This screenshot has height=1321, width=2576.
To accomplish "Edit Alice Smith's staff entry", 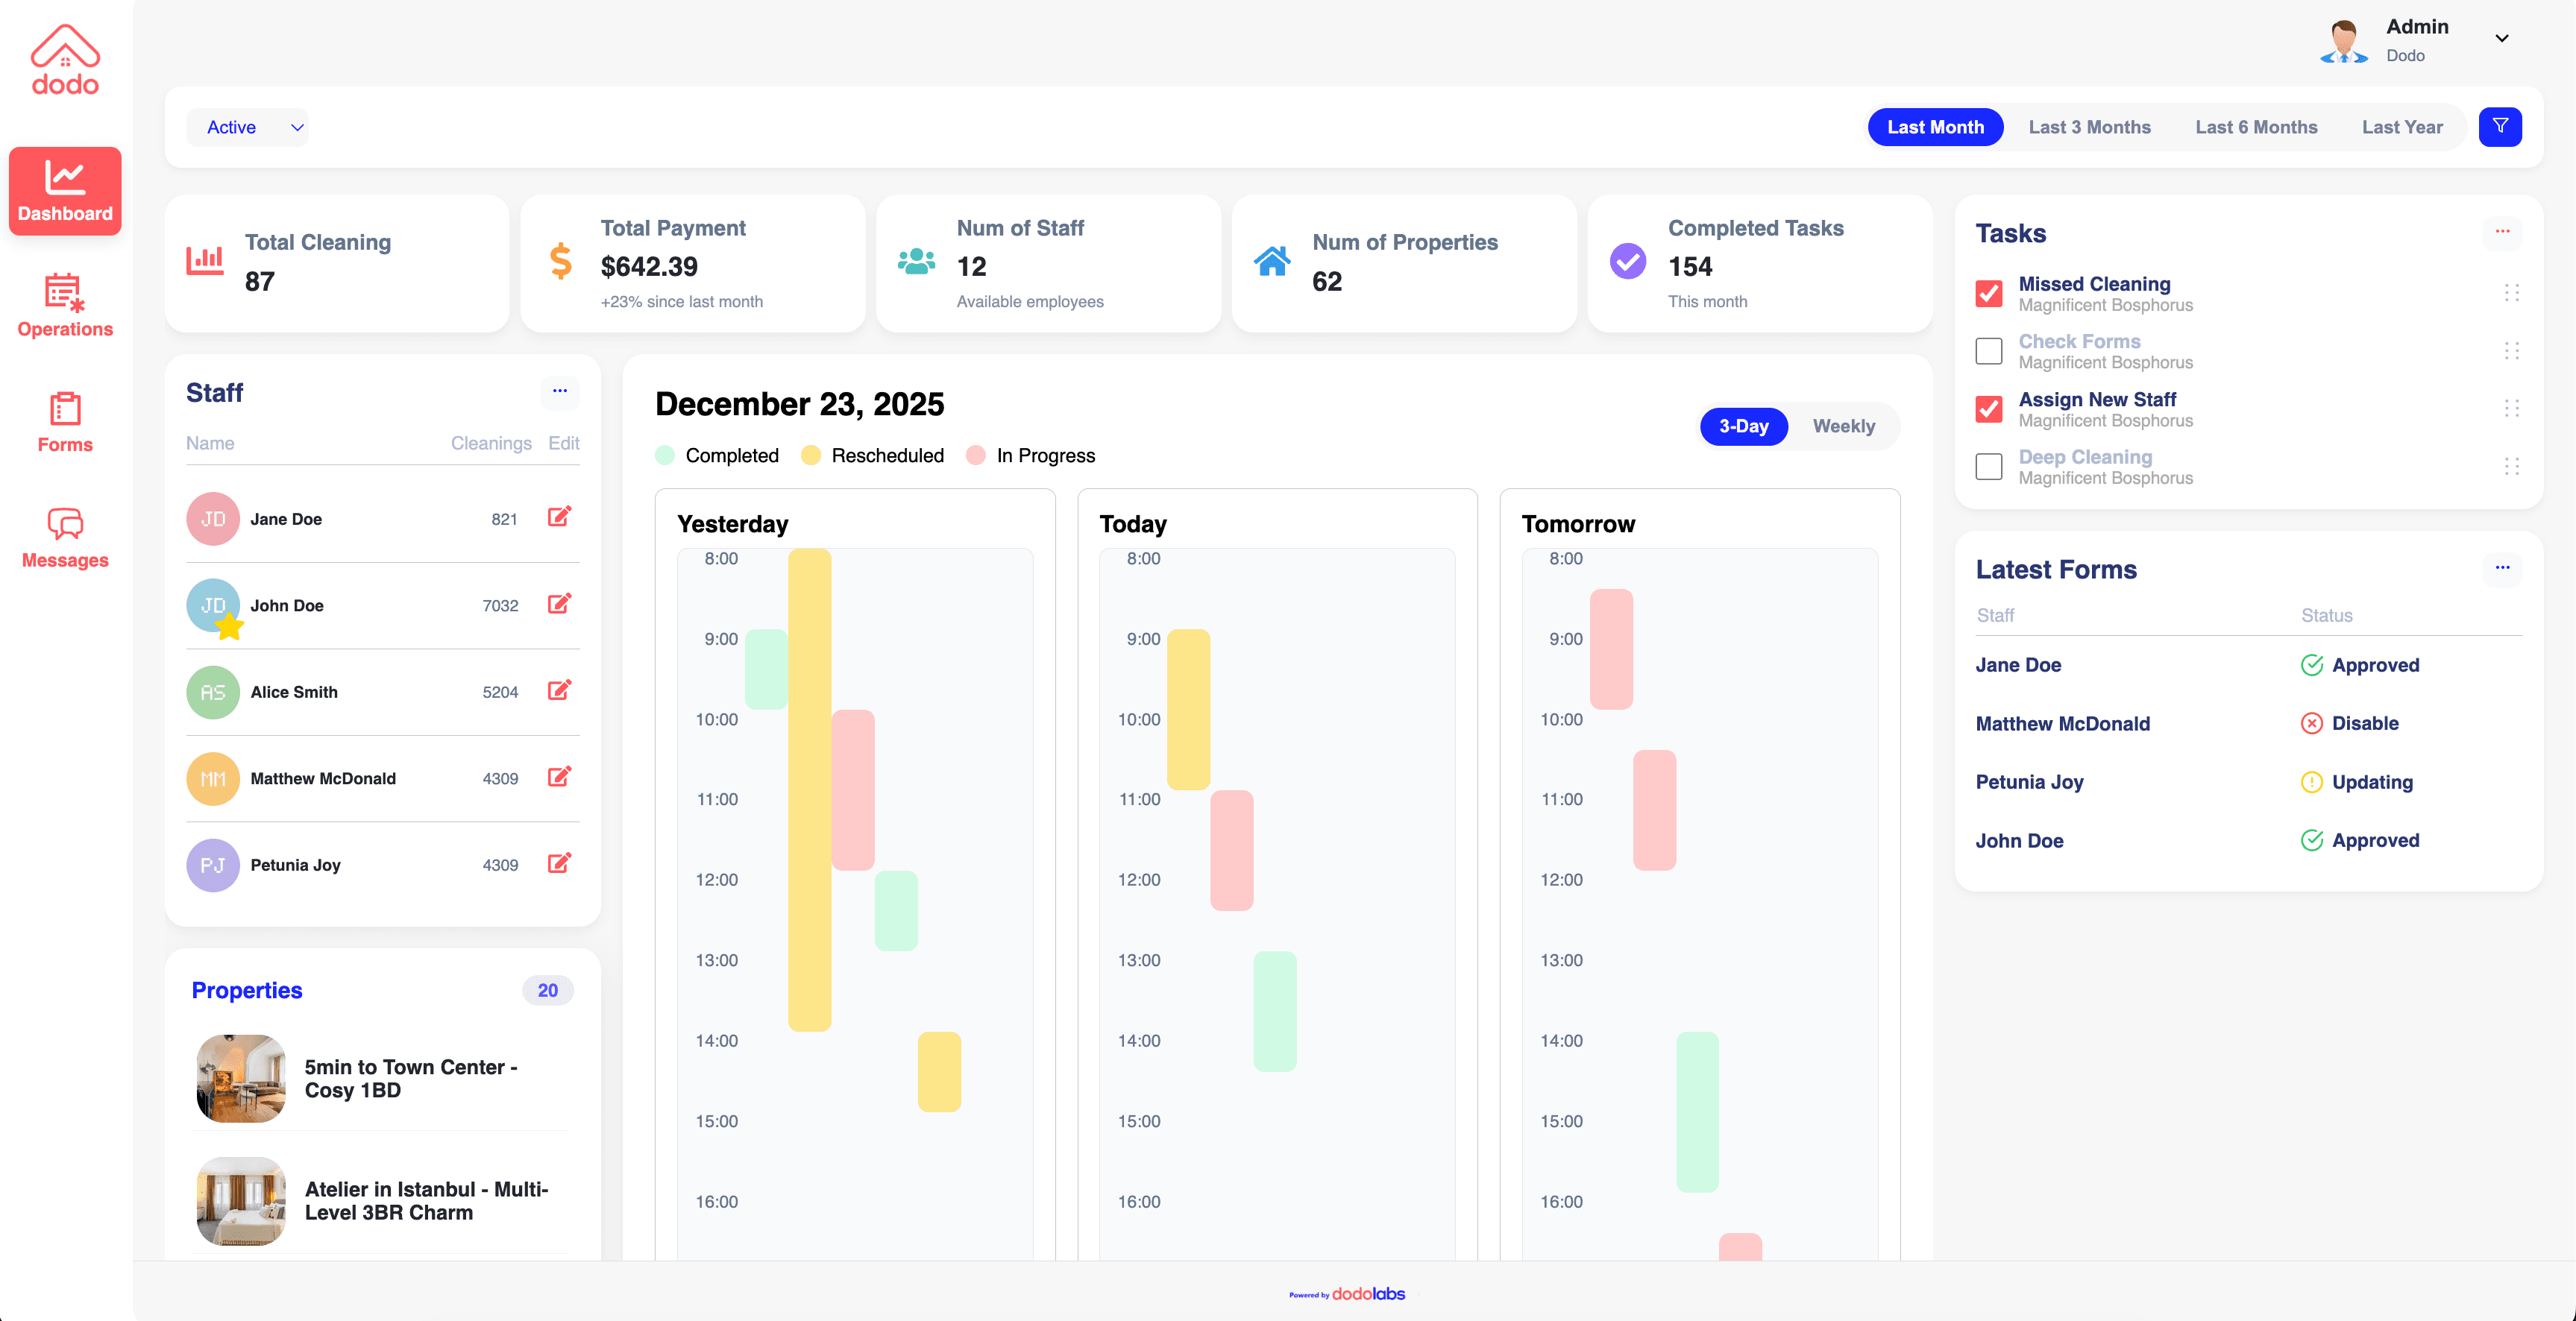I will [x=560, y=690].
